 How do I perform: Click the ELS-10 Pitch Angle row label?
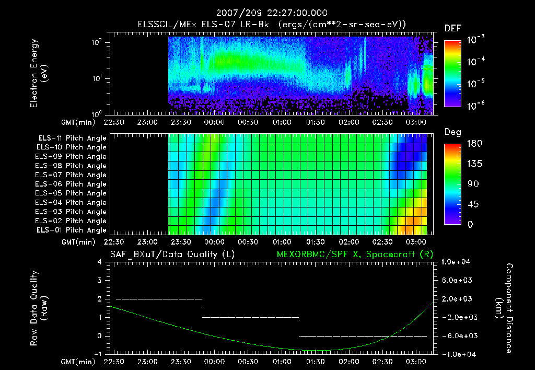click(x=72, y=147)
